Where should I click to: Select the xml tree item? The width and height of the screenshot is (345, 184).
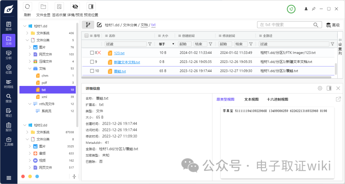point(48,97)
